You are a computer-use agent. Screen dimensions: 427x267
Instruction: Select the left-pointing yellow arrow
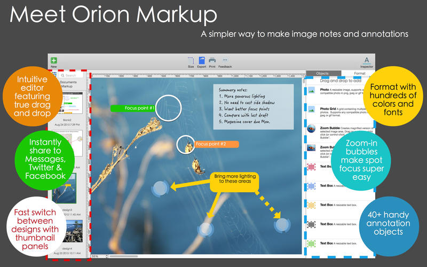click(x=190, y=185)
